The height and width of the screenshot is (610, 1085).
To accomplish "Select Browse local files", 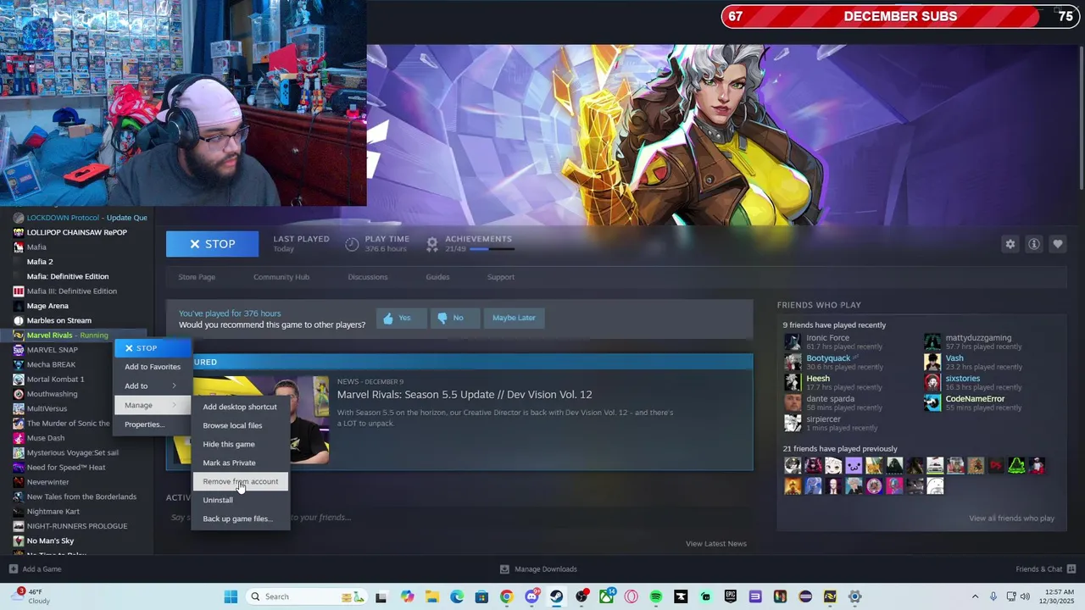I will (240, 425).
